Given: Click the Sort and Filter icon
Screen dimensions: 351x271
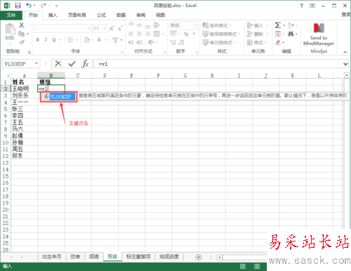Looking at the screenshot, I should pos(291,25).
